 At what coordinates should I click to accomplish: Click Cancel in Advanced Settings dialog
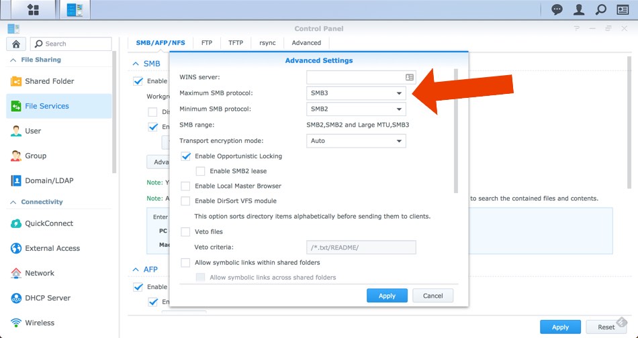(x=433, y=296)
